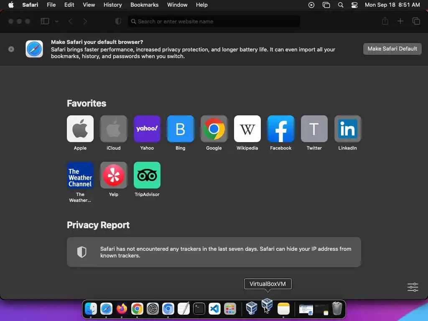Focus the Search or enter website name field
428x321 pixels.
[x=214, y=21]
